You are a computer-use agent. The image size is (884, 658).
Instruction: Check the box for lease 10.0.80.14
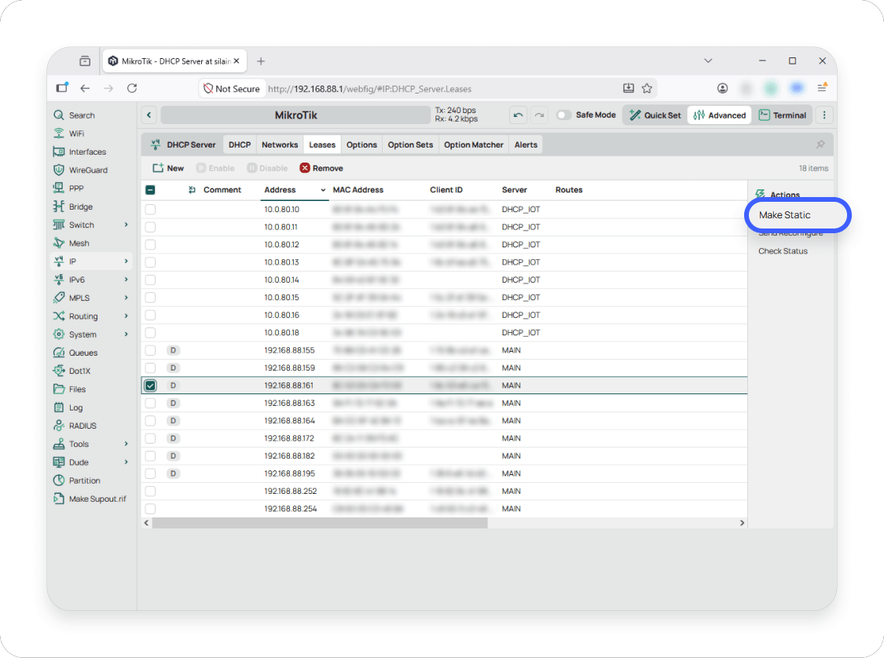[150, 280]
